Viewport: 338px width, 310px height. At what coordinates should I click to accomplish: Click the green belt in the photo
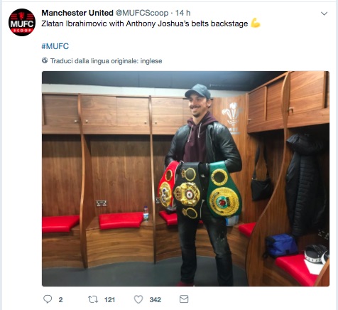[224, 190]
